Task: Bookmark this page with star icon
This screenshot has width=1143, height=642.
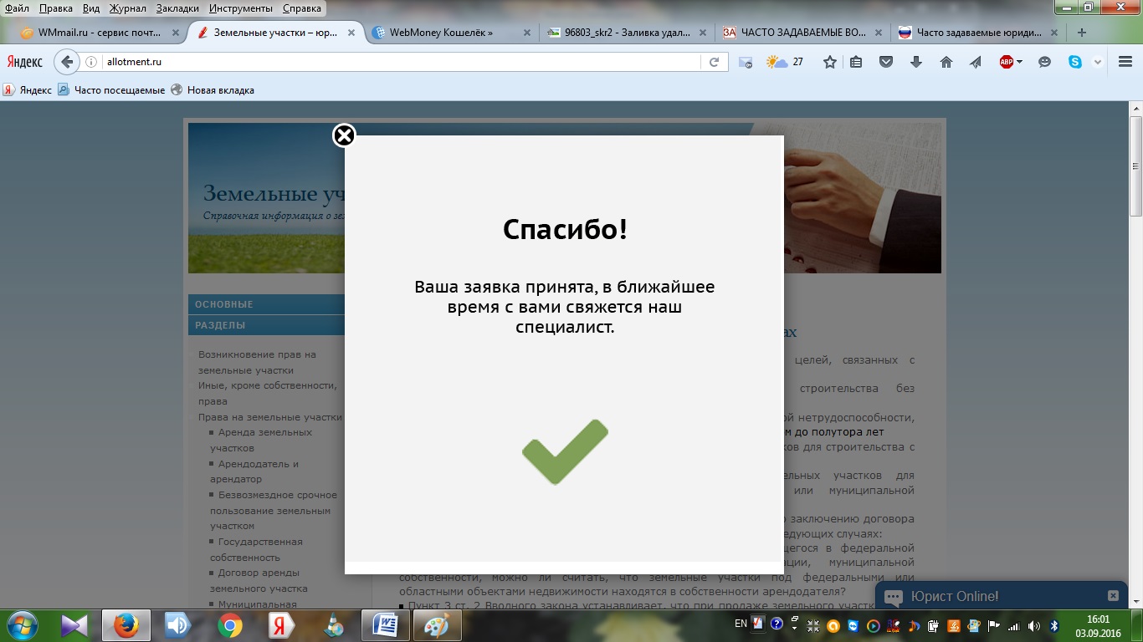Action: [x=829, y=62]
